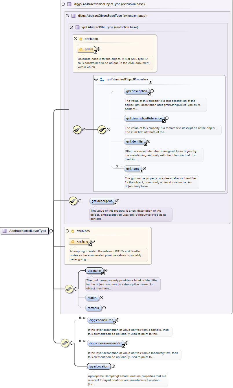233x388 pixels.
Task: Click the sequence icon beside layerLocation group
Action: [x=65, y=343]
